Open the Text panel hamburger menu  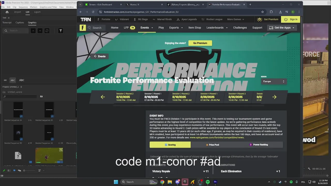click(9, 18)
